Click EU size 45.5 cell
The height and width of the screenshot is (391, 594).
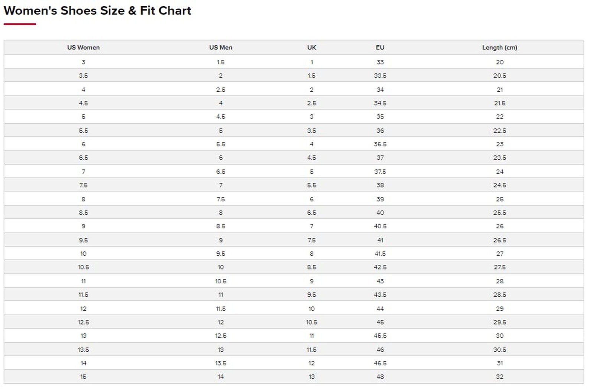[380, 336]
